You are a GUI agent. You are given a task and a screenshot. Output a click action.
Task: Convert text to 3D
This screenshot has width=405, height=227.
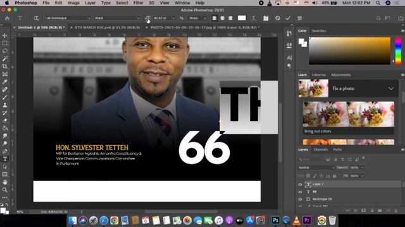pos(299,18)
